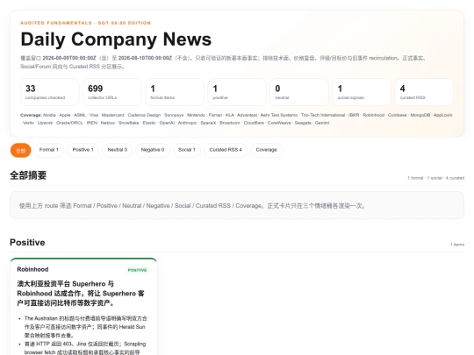Click CoreWeave in the coverage list
This screenshot has height=355, width=474.
click(x=279, y=123)
